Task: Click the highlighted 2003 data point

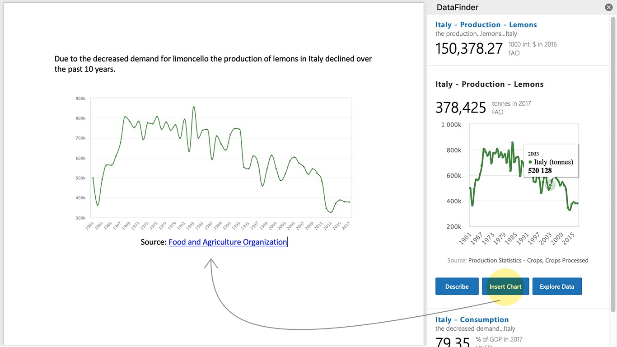Action: tap(550, 186)
